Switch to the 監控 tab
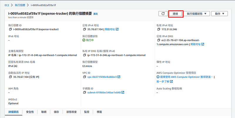Viewport: 235px width, 118px height. click(x=87, y=112)
